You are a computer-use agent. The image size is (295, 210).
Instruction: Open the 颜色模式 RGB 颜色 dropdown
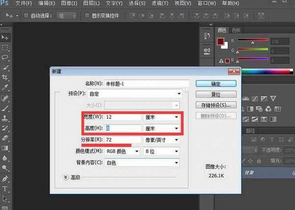(x=122, y=151)
